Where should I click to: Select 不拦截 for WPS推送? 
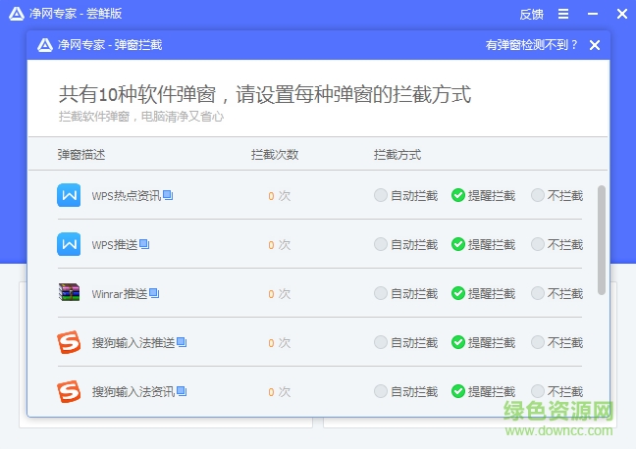[556, 245]
